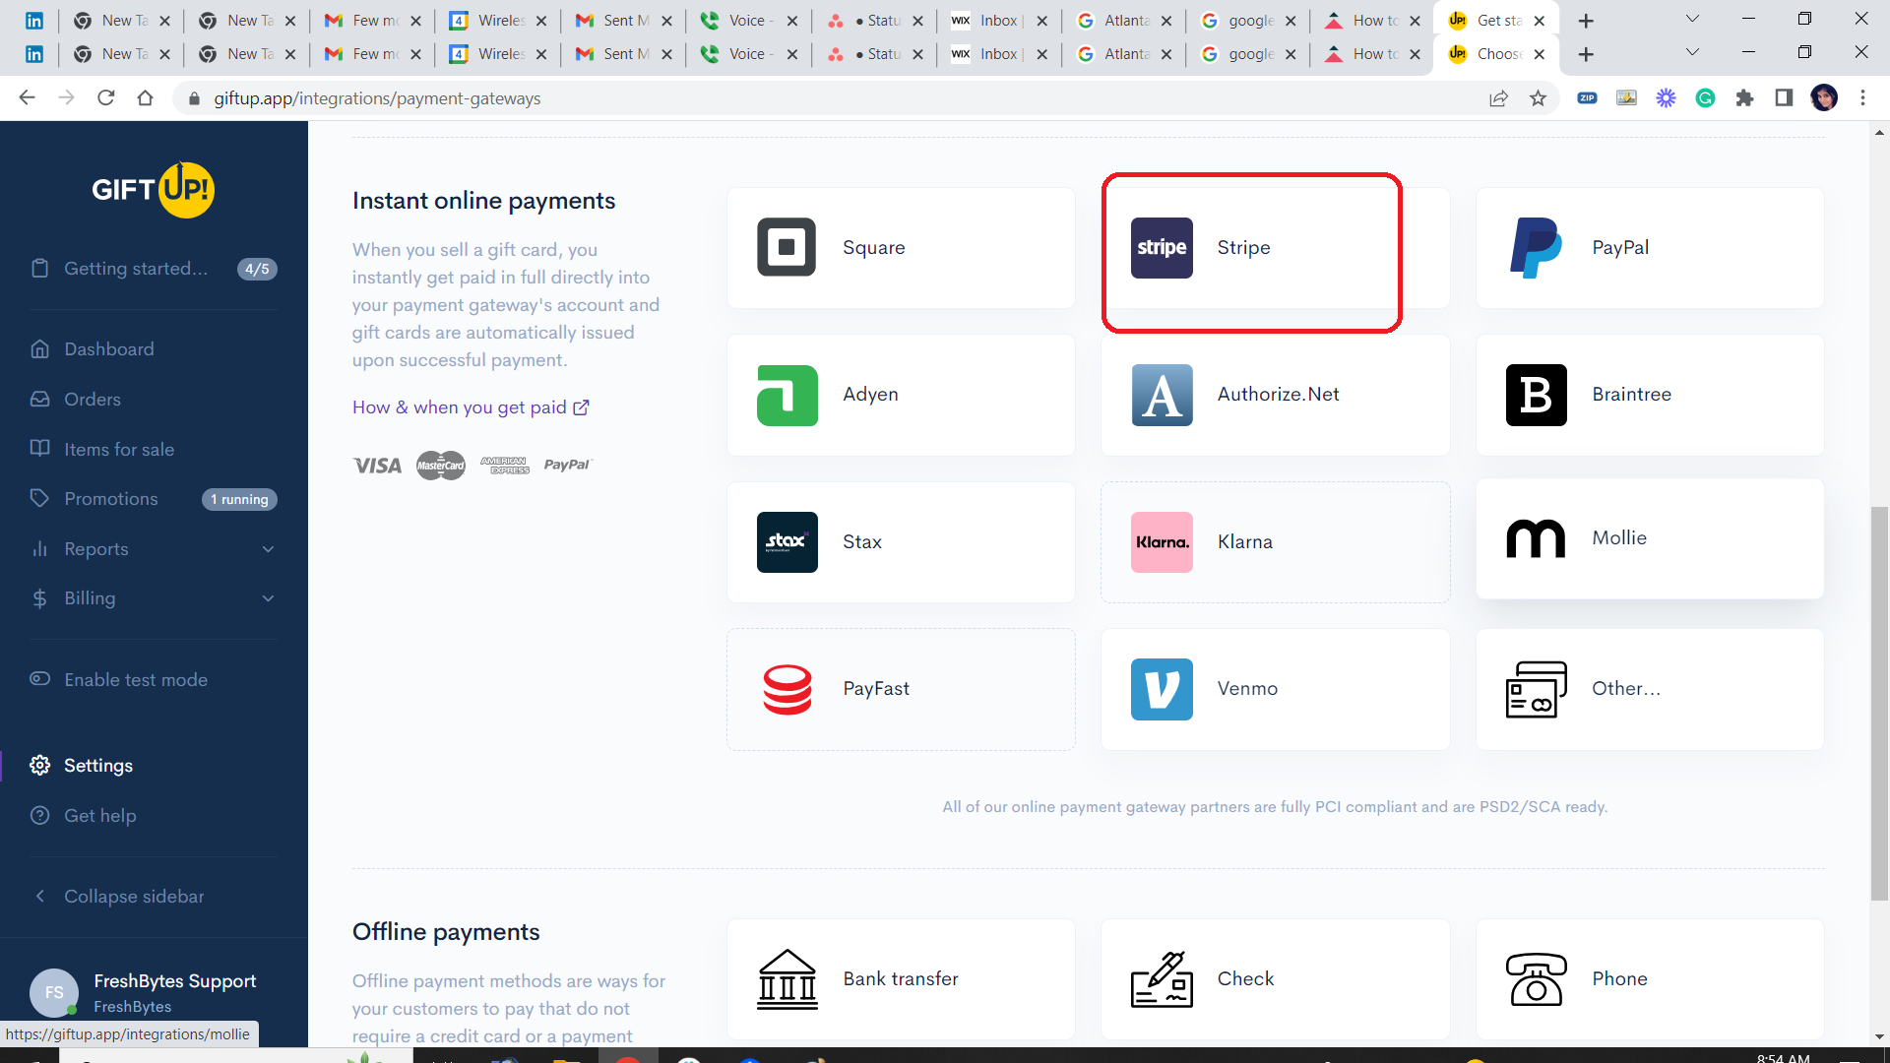Bookmark this page with star icon
1890x1063 pixels.
click(x=1538, y=98)
